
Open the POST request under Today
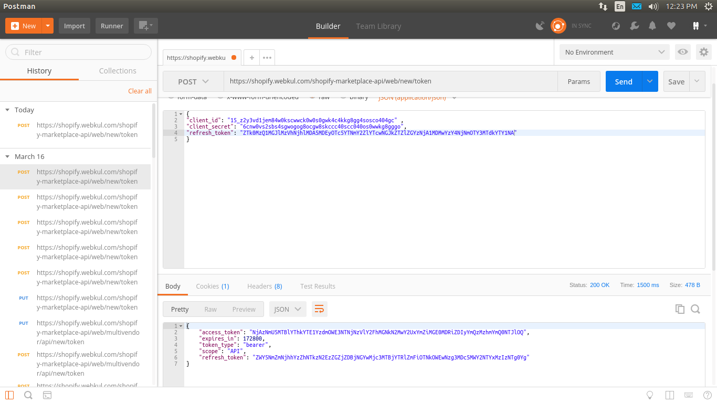tap(76, 130)
